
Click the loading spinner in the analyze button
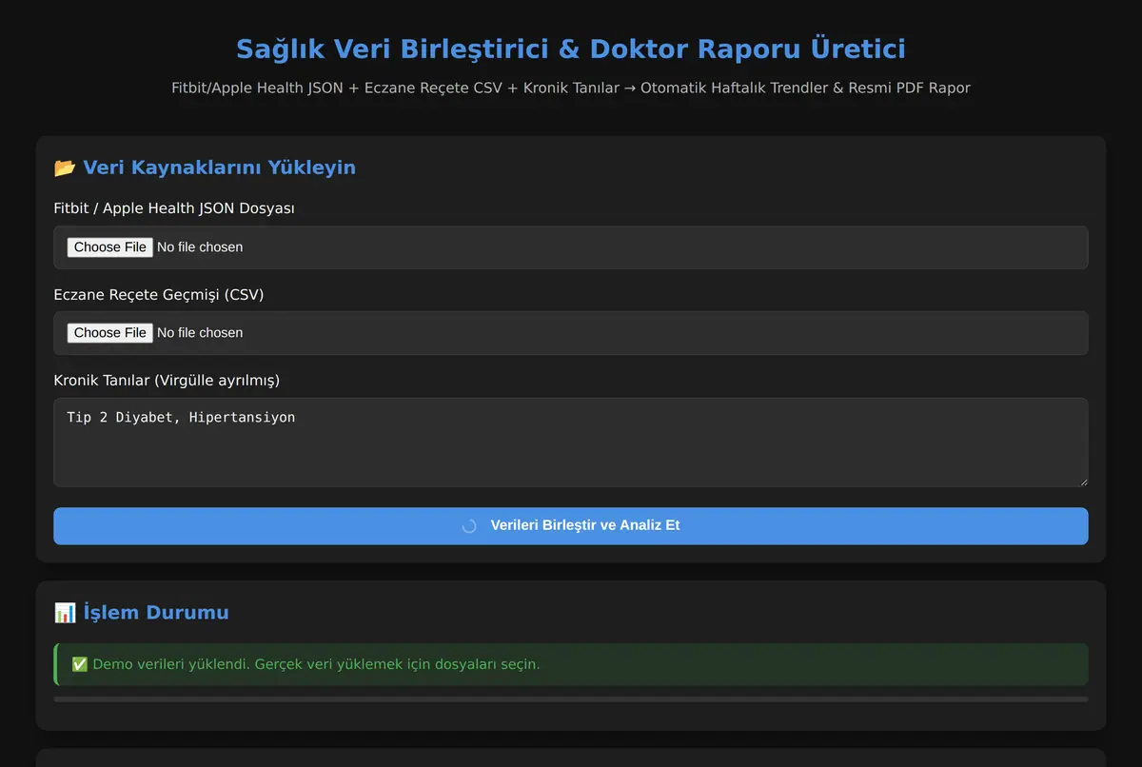[x=469, y=526]
